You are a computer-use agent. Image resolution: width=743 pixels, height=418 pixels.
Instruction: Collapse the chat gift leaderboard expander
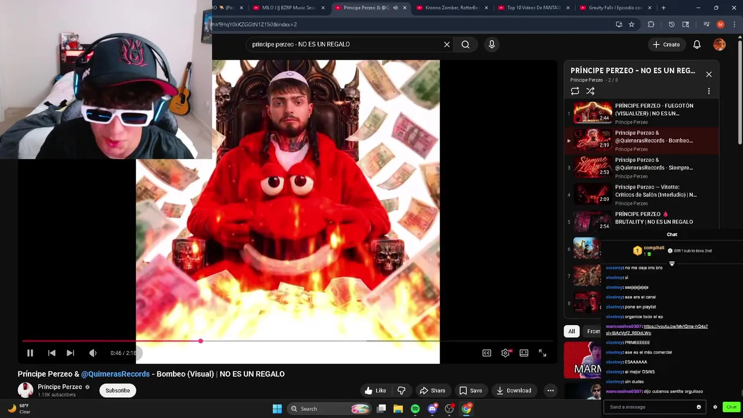click(x=672, y=264)
